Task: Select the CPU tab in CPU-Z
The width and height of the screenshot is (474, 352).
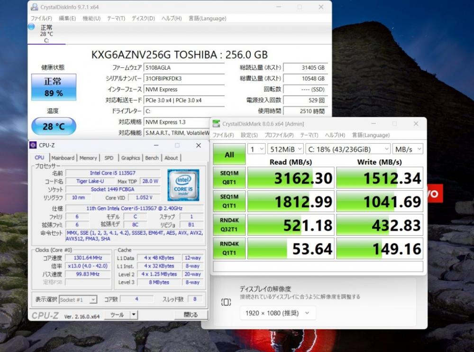Action: coord(39,157)
